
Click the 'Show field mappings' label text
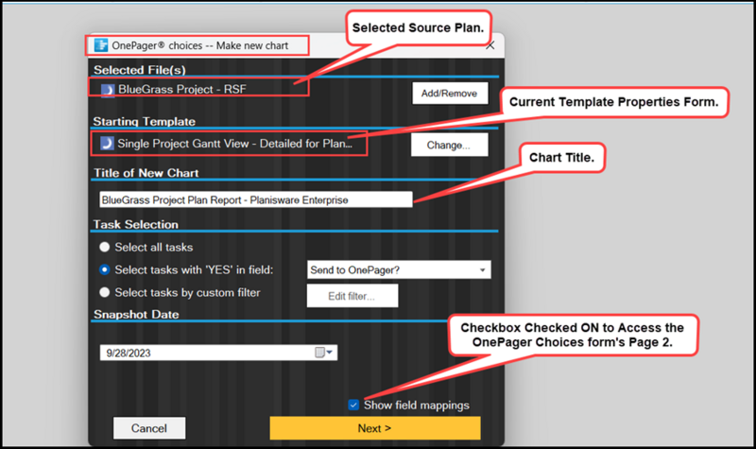417,406
